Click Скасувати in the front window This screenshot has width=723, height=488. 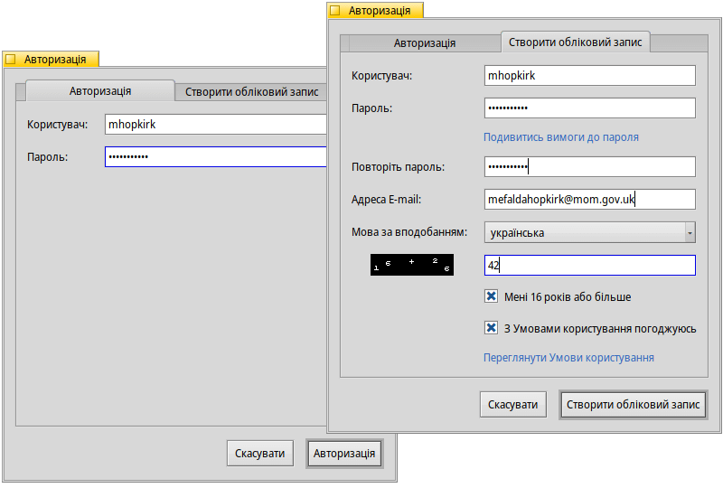pyautogui.click(x=513, y=405)
